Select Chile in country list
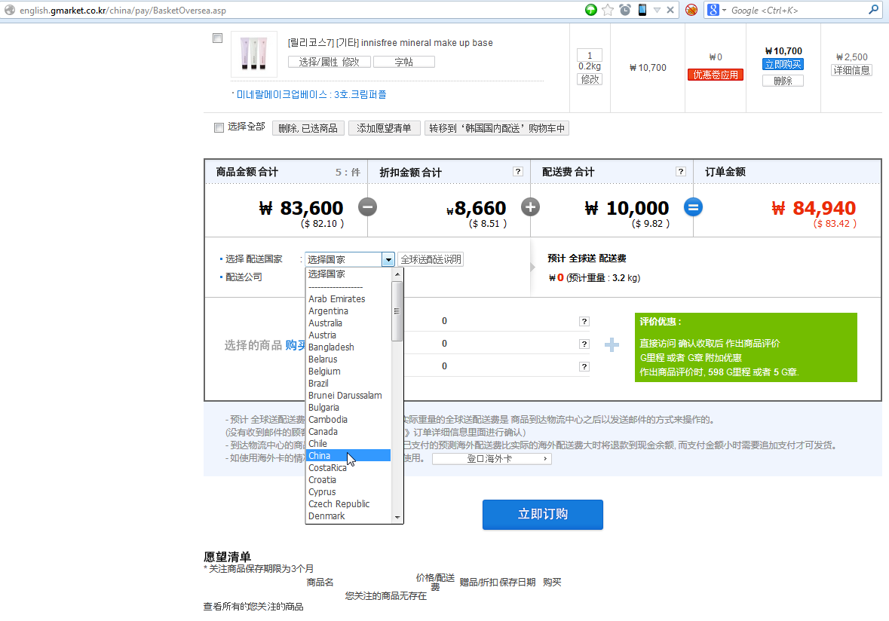Viewport: 889px width, 621px height. coord(348,443)
